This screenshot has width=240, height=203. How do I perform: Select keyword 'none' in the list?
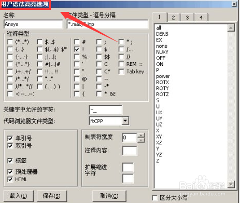click(162, 46)
